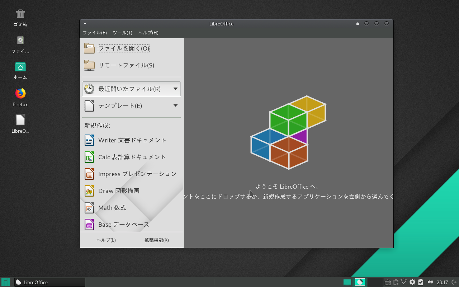Click the Impress presentation icon

[x=89, y=174]
